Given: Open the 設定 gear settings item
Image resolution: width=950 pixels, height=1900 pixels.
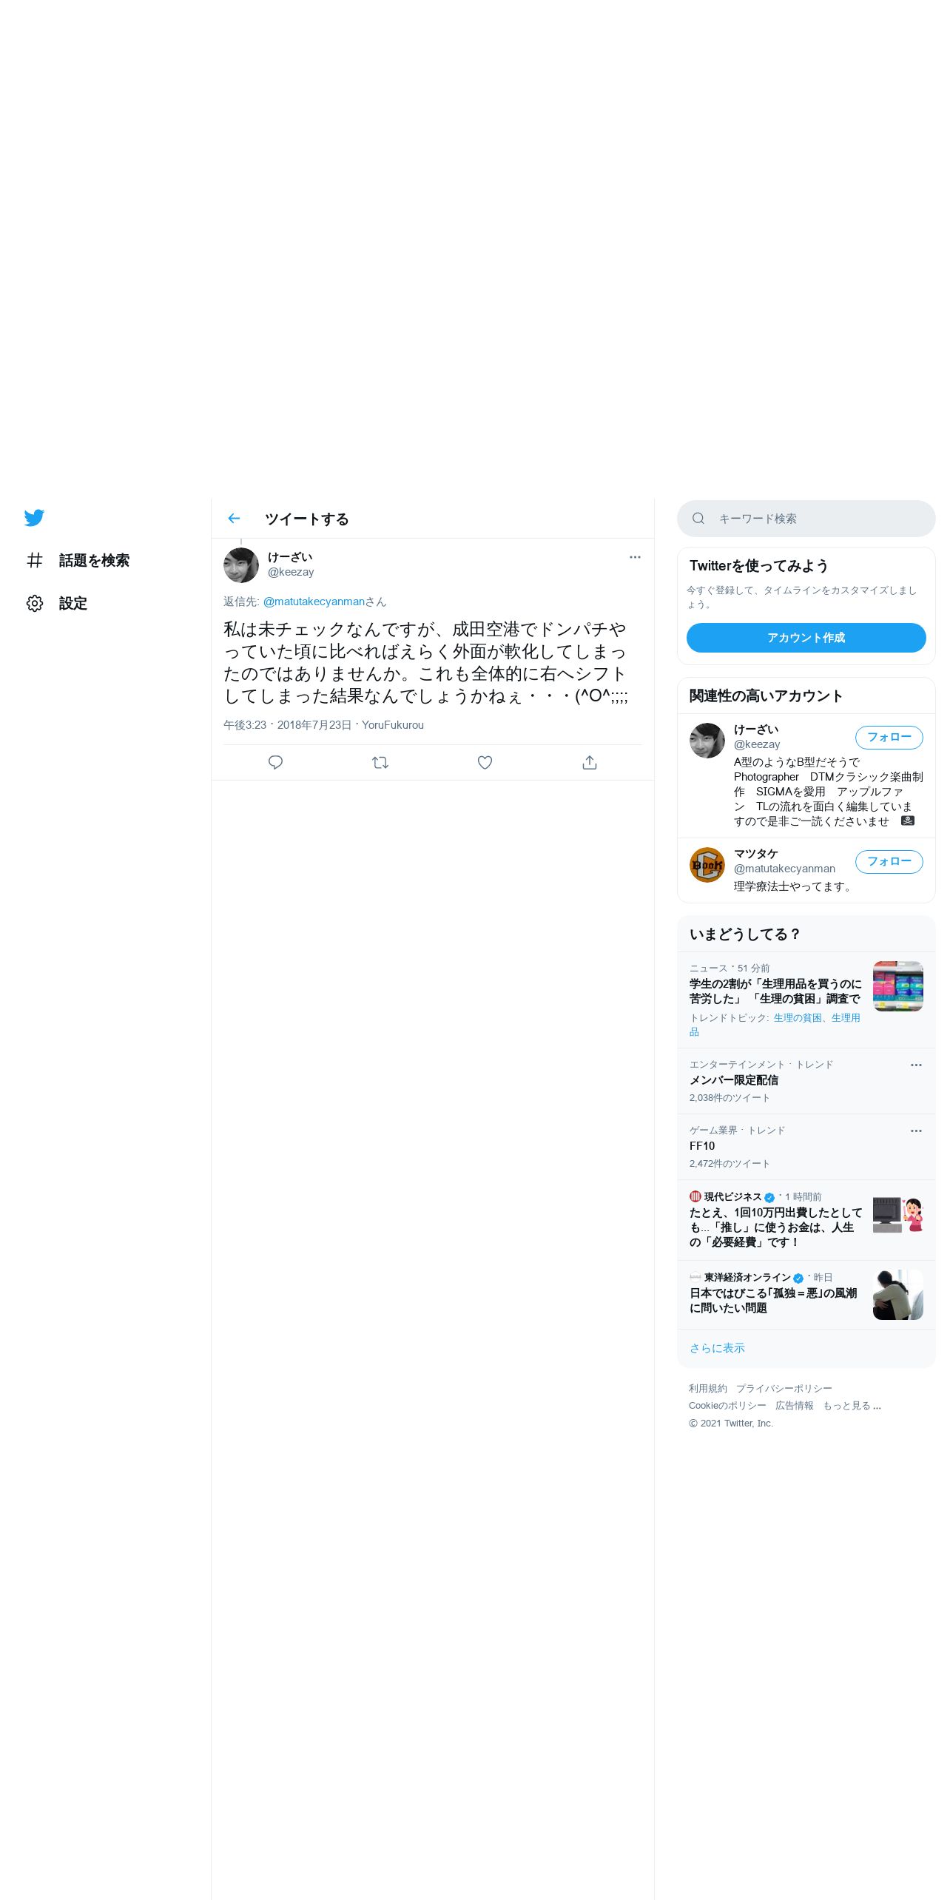Looking at the screenshot, I should coord(57,604).
